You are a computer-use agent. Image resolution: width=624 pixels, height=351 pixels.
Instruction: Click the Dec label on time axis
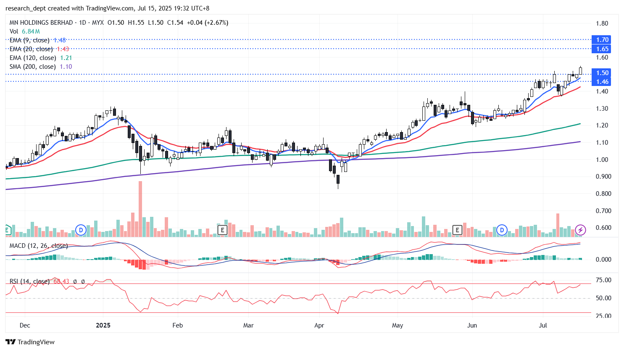25,325
